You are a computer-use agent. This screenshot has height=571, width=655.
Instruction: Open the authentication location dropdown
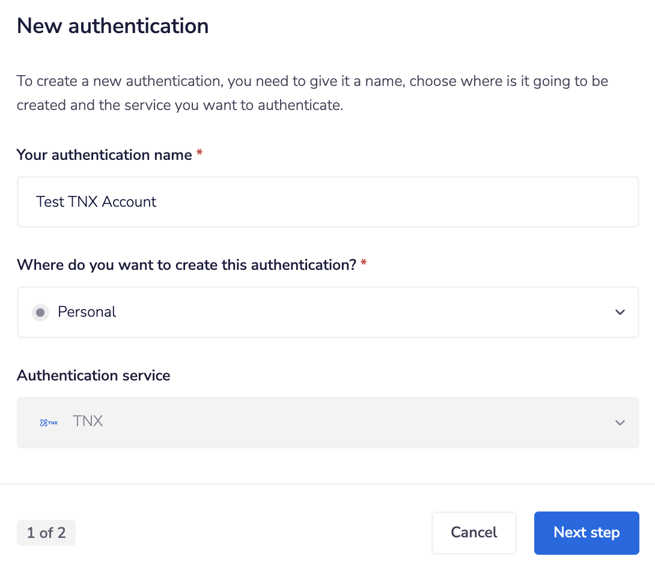(327, 312)
